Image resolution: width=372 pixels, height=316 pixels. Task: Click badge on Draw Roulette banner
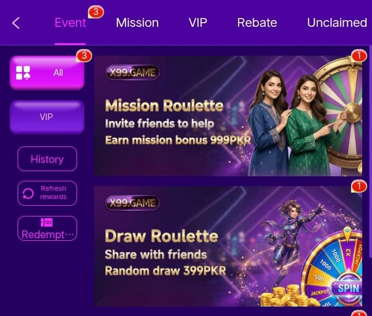pos(359,186)
